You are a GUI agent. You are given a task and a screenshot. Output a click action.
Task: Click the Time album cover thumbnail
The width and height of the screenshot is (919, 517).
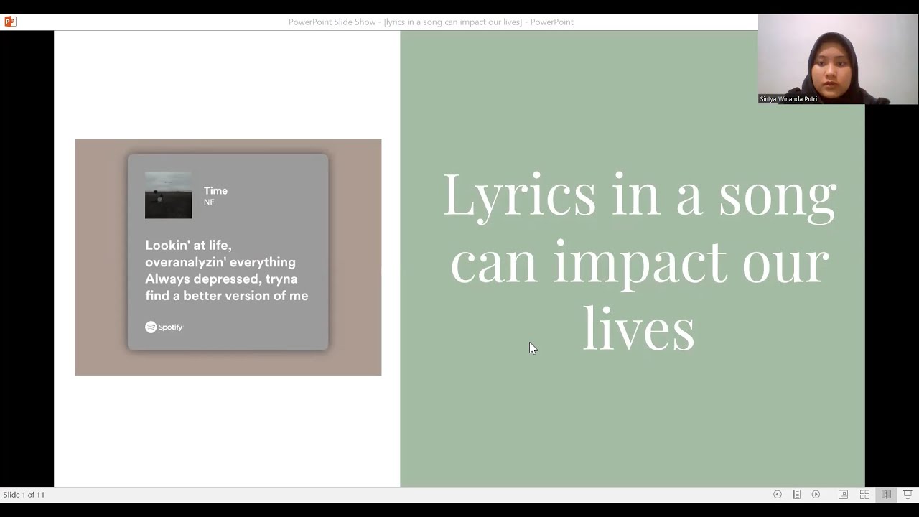click(x=168, y=195)
